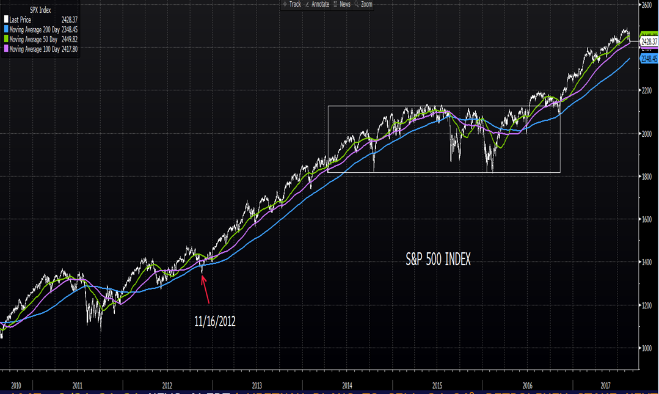659x394 pixels.
Task: Select the Zoom magnifier tool
Action: (x=363, y=4)
